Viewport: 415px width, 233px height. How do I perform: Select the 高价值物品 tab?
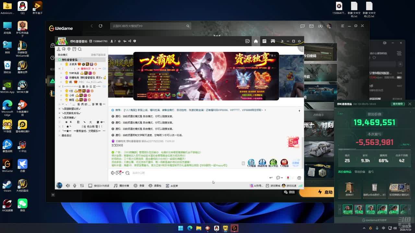[x=345, y=172]
